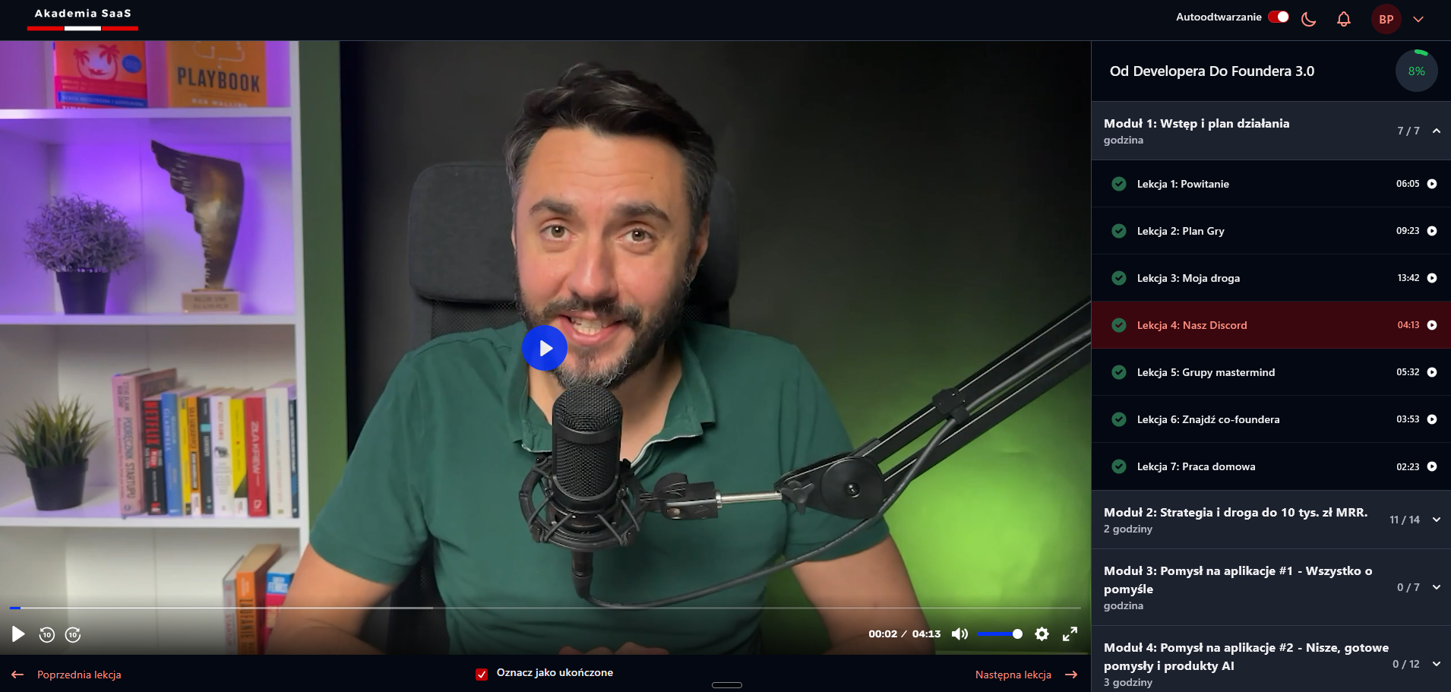This screenshot has height=692, width=1451.
Task: Click play icon for Lekcja 3: Moja droga
Action: (x=1432, y=278)
